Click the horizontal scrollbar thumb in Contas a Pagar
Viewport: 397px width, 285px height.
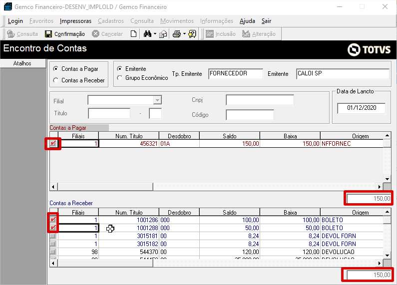pos(105,187)
